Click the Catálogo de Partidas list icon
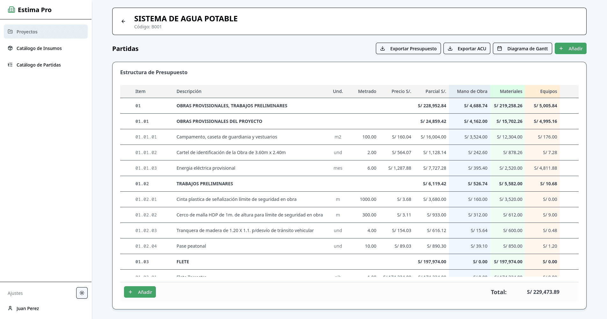 pyautogui.click(x=10, y=65)
